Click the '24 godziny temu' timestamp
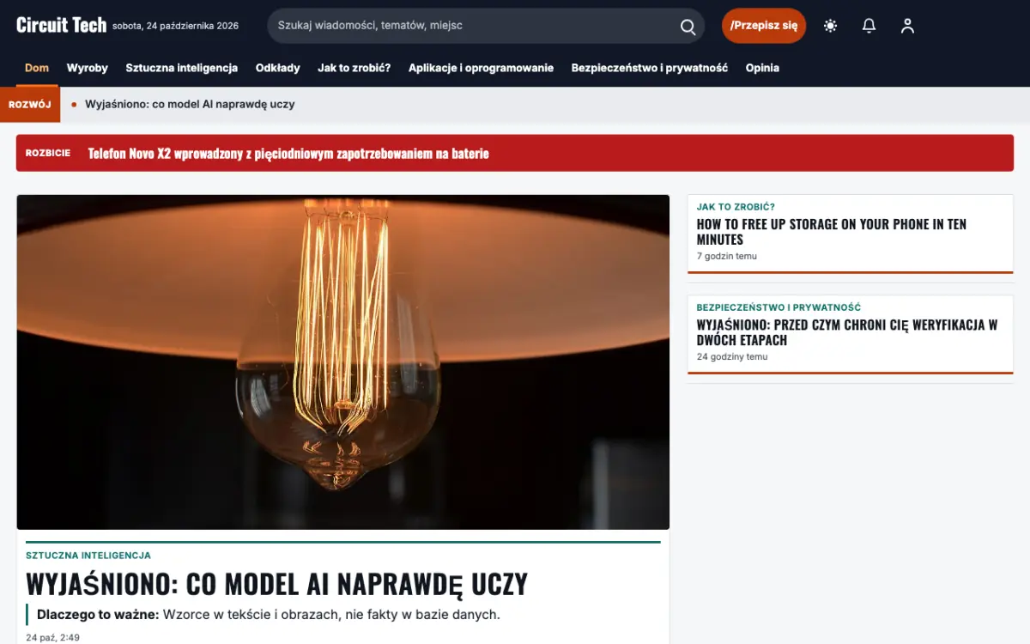Image resolution: width=1030 pixels, height=644 pixels. [x=732, y=356]
